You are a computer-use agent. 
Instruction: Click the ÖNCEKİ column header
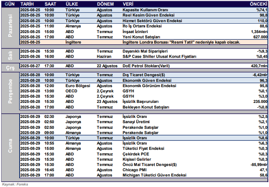point(259,3)
